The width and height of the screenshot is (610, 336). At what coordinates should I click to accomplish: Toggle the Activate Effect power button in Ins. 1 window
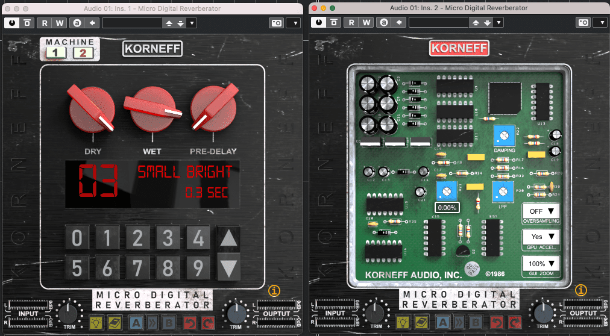tap(12, 23)
